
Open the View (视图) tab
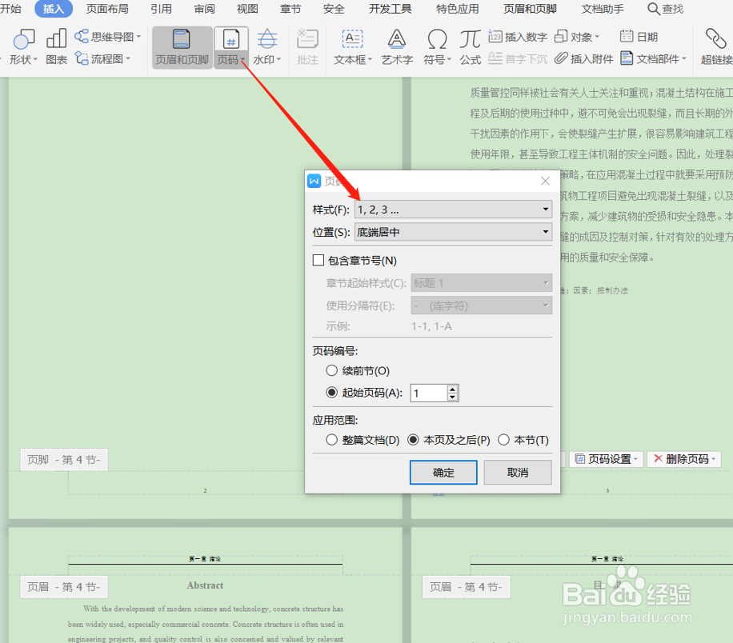pyautogui.click(x=247, y=9)
